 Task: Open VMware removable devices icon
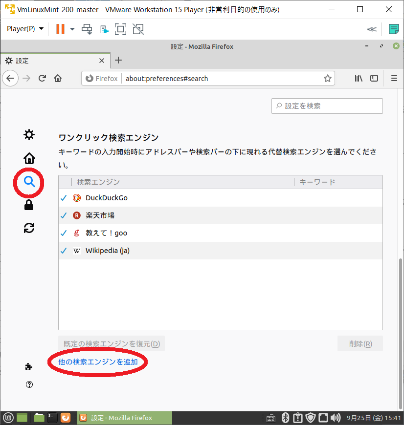click(x=104, y=29)
